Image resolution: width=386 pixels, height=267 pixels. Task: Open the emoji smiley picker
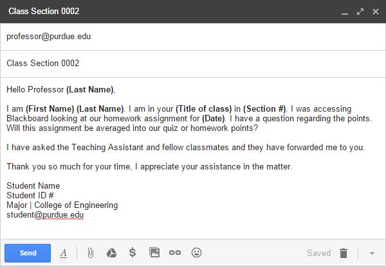[x=197, y=253]
